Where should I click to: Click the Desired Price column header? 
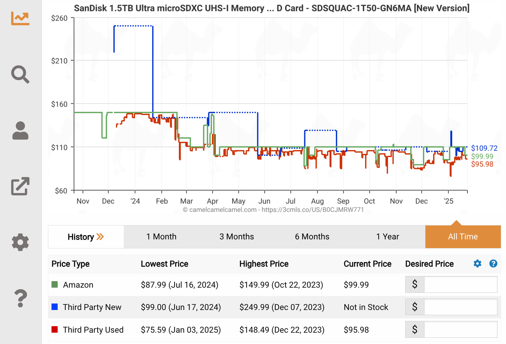click(x=430, y=264)
